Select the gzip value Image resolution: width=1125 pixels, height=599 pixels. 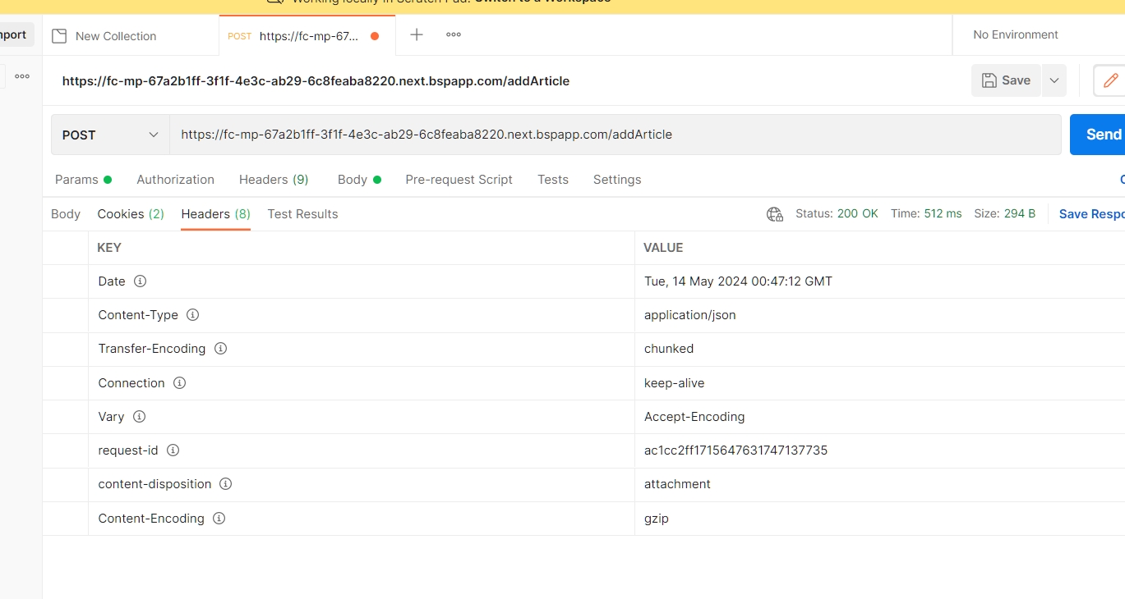657,519
